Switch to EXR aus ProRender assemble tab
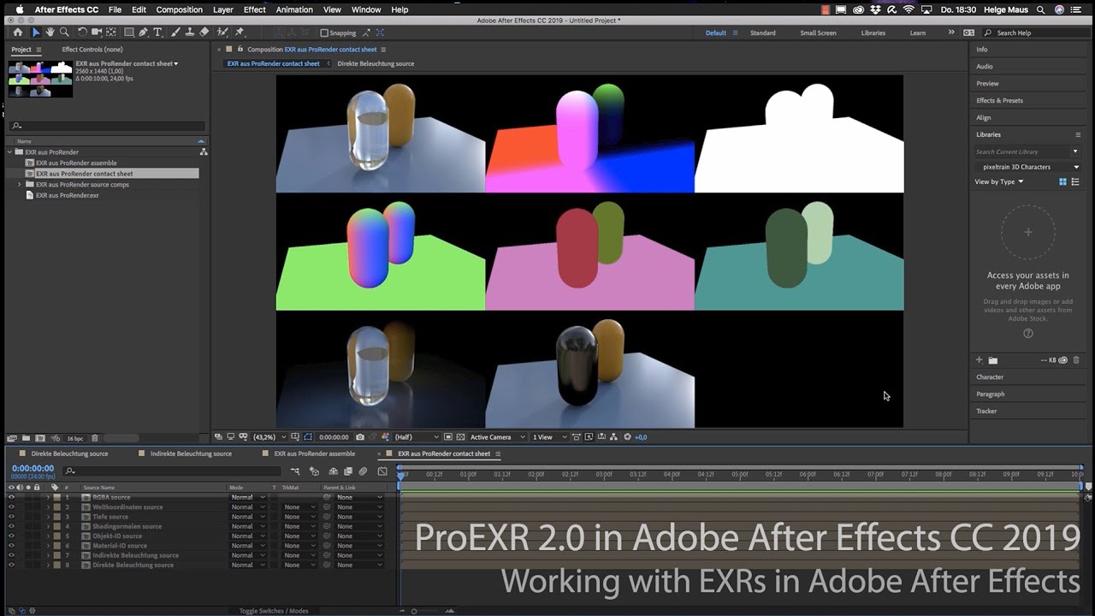Image resolution: width=1095 pixels, height=616 pixels. click(x=314, y=453)
